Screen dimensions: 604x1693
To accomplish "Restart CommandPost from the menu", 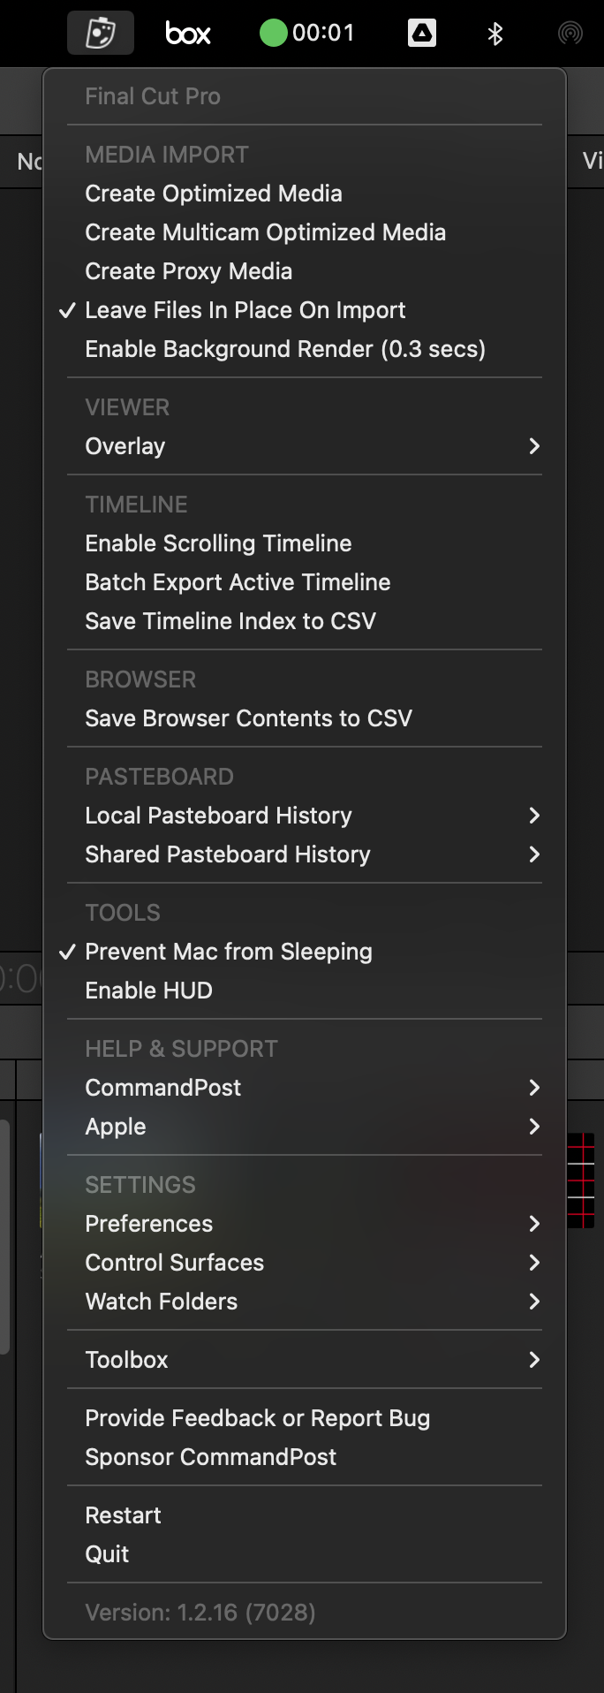I will [x=305, y=1515].
